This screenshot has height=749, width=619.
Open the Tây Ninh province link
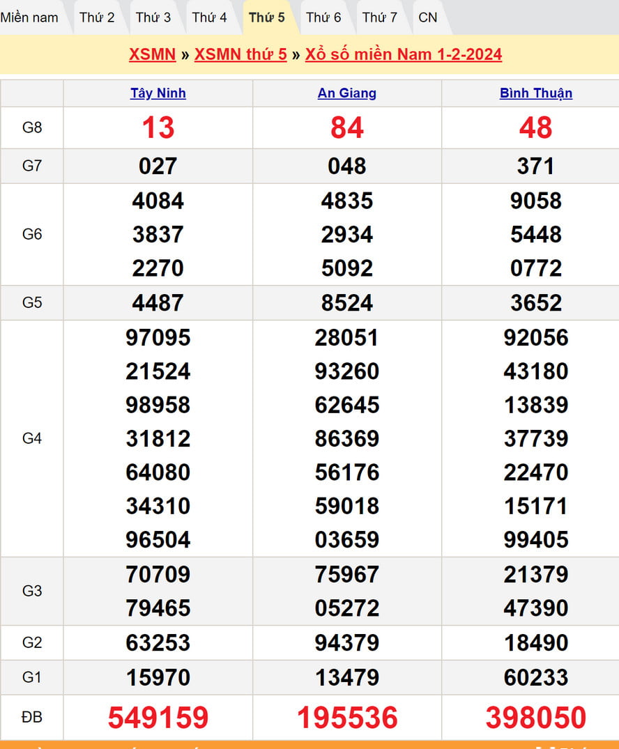pos(158,93)
